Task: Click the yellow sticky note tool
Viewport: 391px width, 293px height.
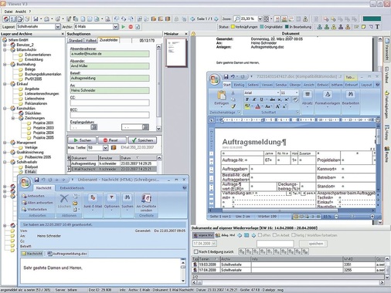Action: (364, 27)
